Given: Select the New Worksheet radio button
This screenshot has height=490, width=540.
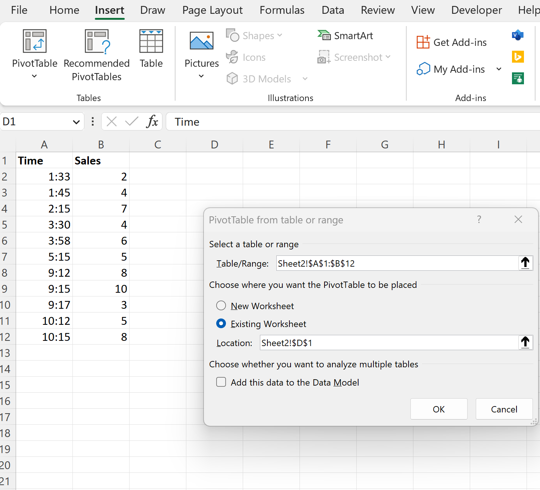Looking at the screenshot, I should (221, 305).
